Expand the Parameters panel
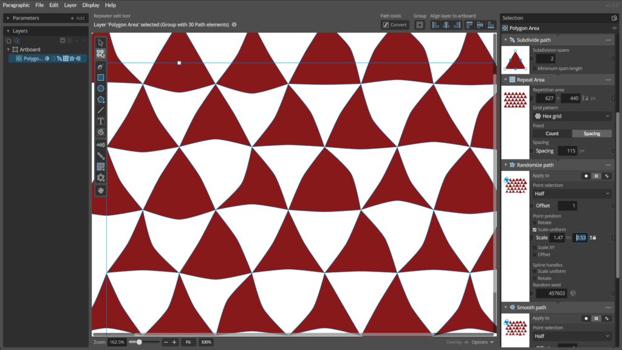The width and height of the screenshot is (622, 350). [8, 18]
